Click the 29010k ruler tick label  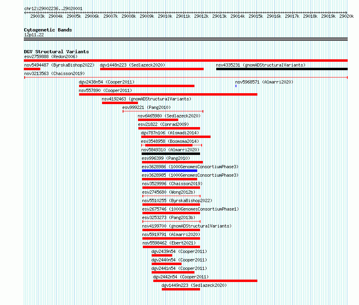165,16
